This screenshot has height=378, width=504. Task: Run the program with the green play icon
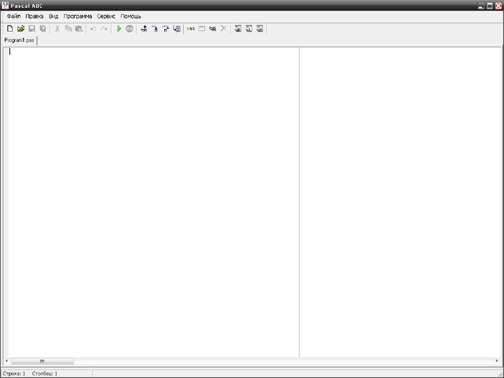coord(119,29)
